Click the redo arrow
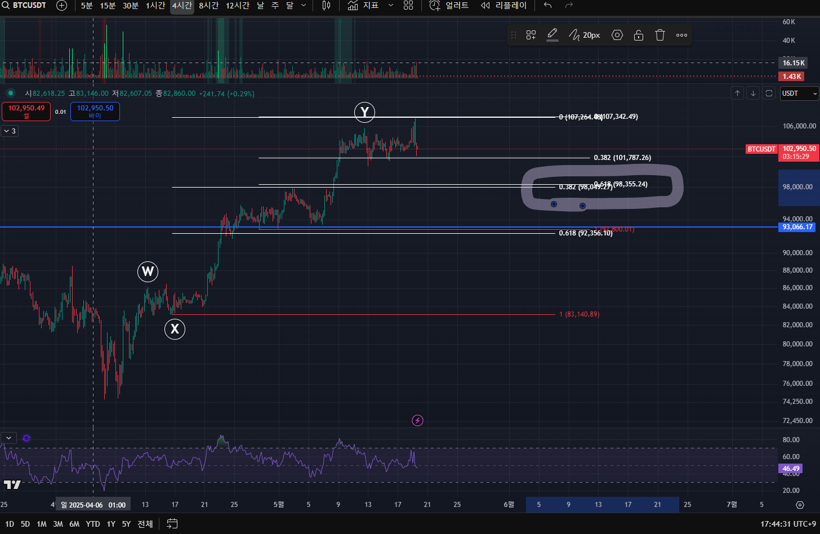The height and width of the screenshot is (534, 820). (569, 5)
